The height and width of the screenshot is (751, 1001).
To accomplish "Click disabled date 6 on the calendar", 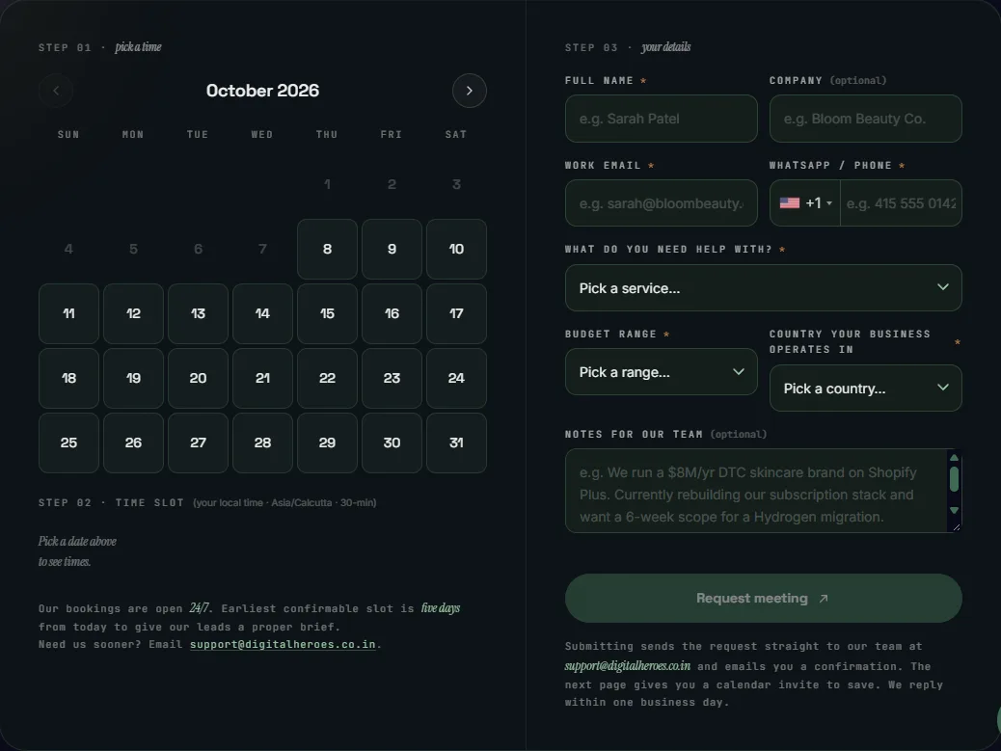I will (x=198, y=249).
